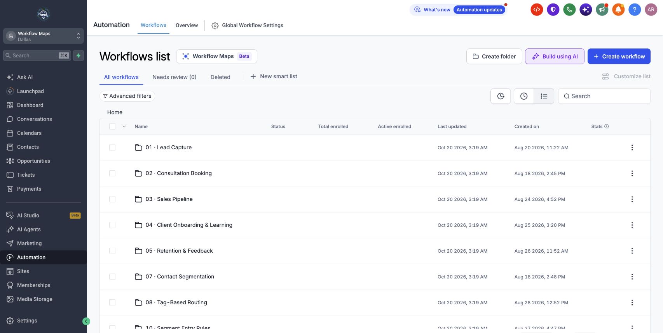Select the Deleted tab

pos(220,77)
